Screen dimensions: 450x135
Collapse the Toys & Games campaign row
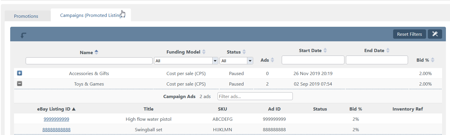(20, 84)
